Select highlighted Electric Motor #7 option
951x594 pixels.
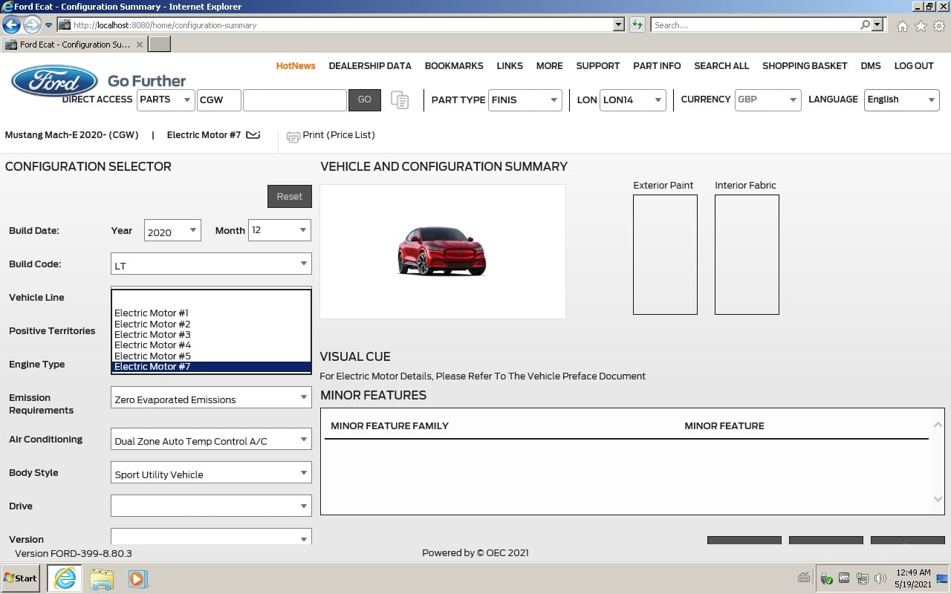pyautogui.click(x=211, y=367)
